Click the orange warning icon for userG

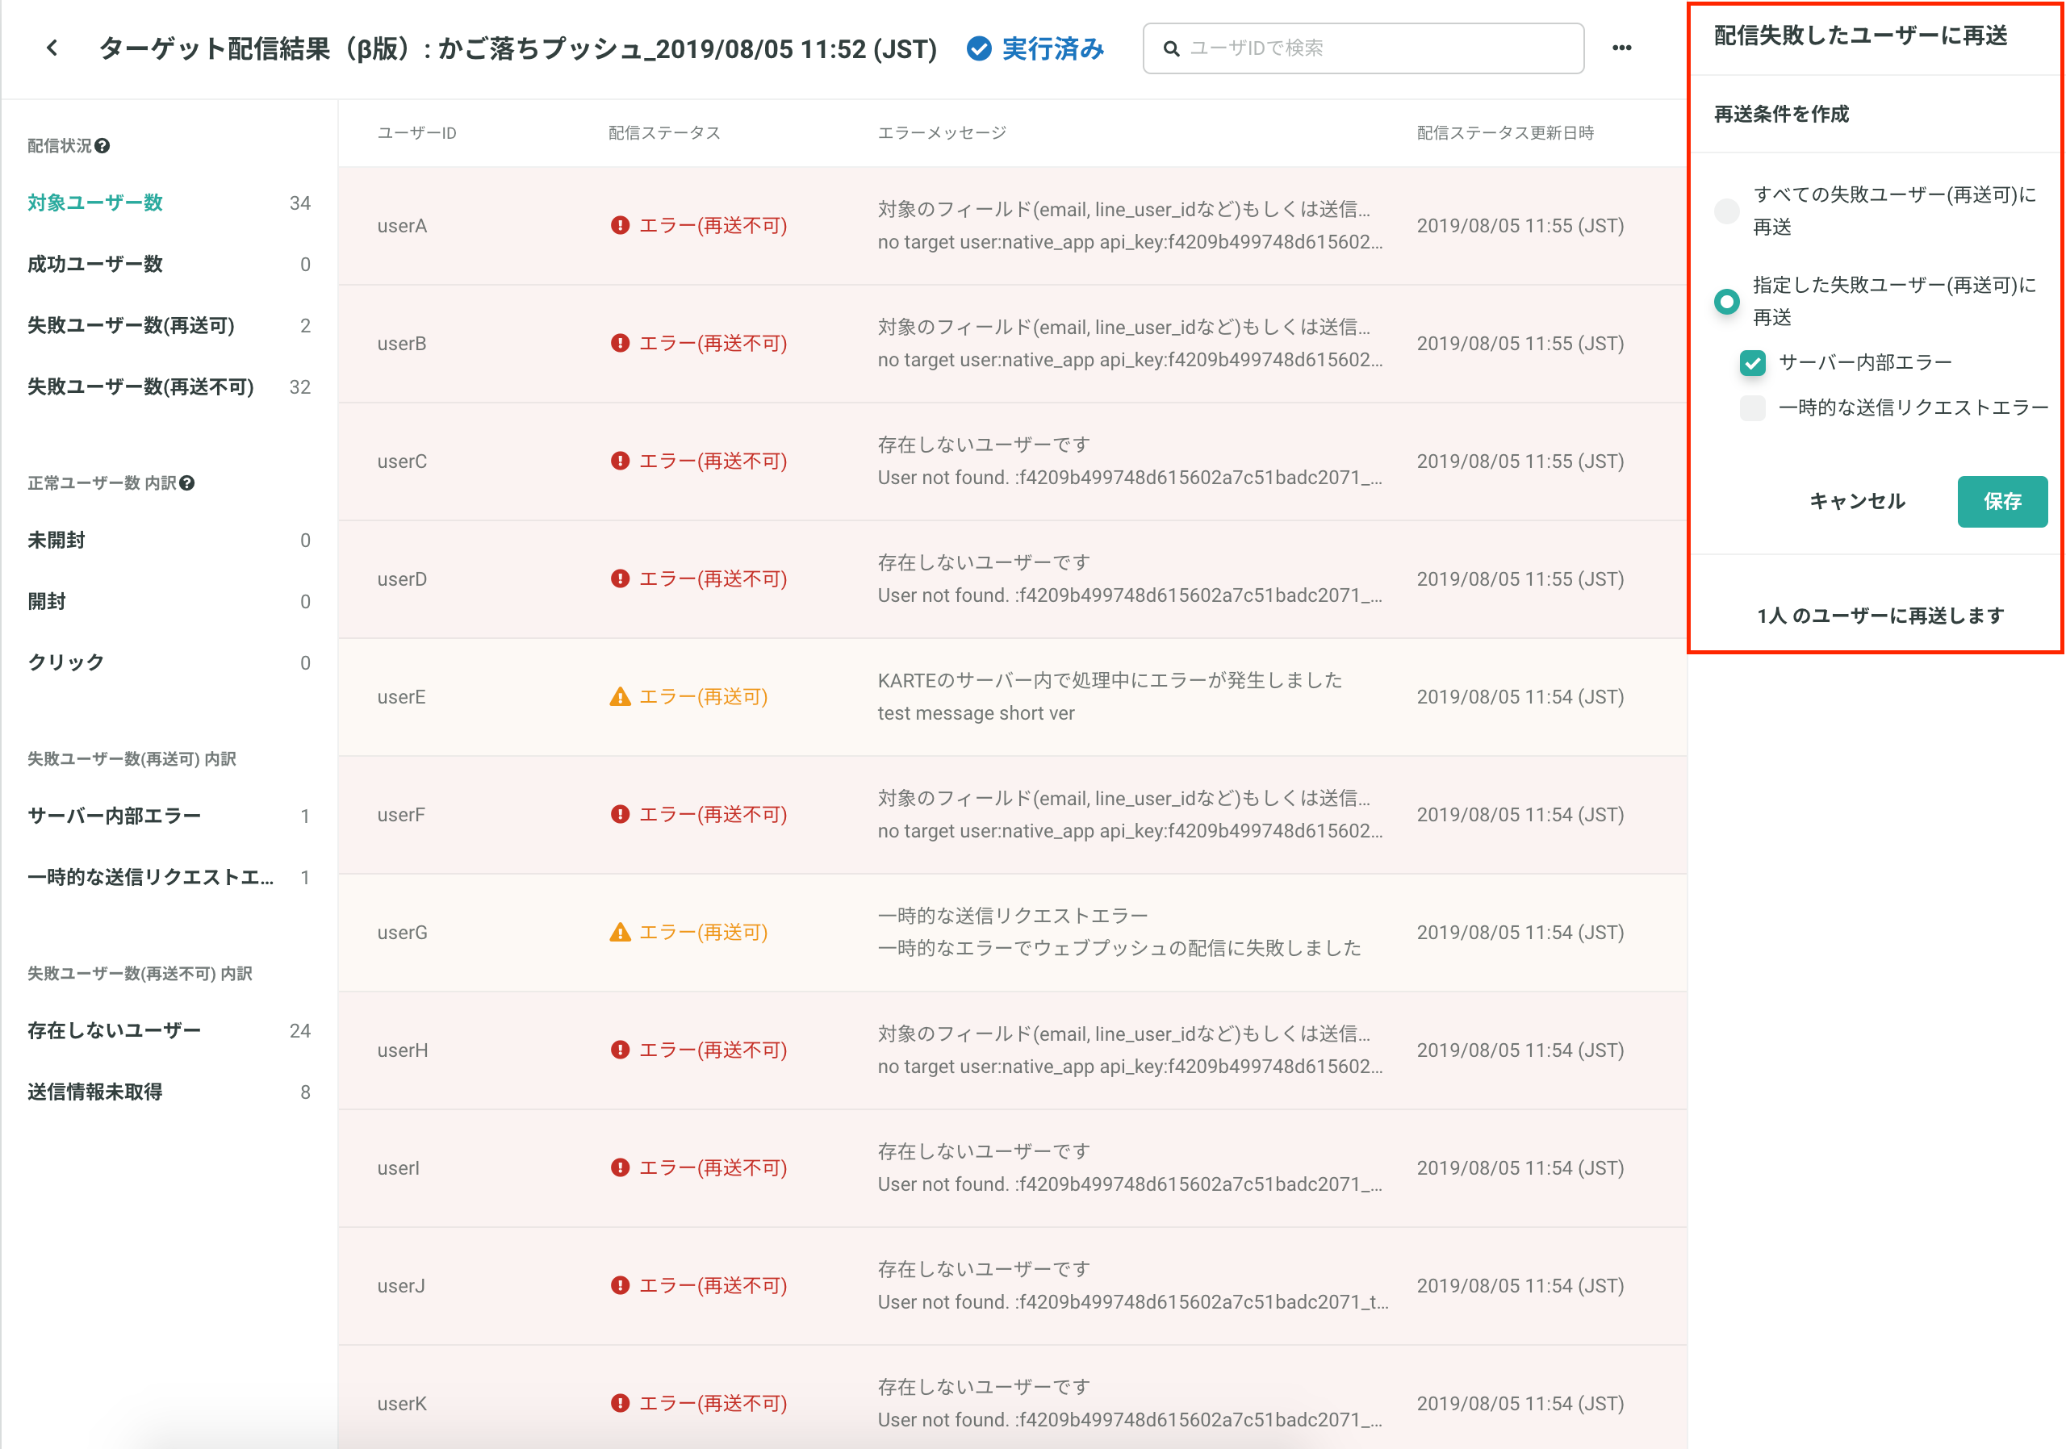tap(620, 932)
